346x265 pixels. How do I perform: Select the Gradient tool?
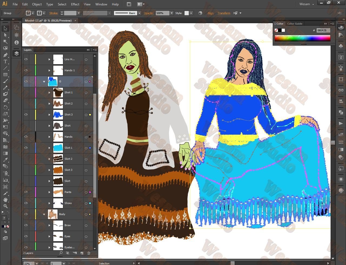tap(5, 153)
